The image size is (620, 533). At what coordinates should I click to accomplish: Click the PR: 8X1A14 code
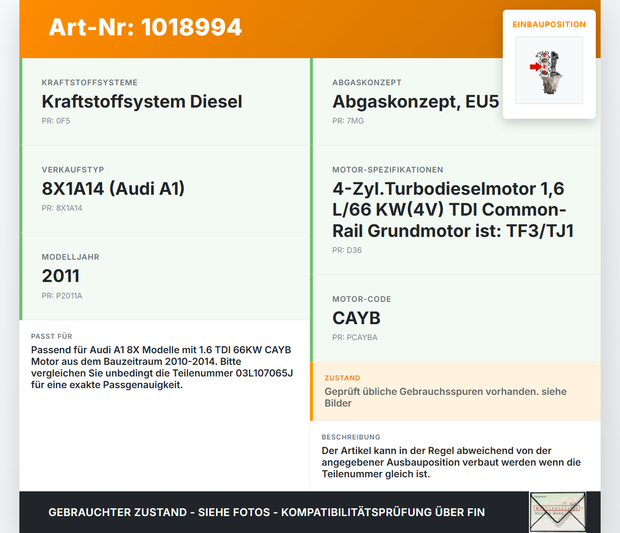coord(62,208)
